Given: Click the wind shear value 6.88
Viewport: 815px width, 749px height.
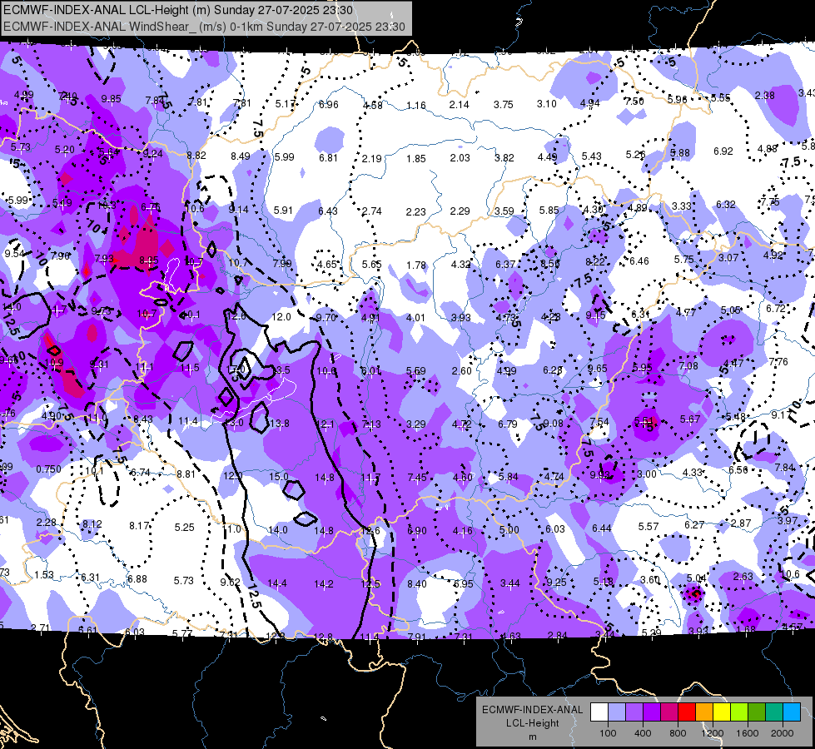Looking at the screenshot, I should 137,578.
